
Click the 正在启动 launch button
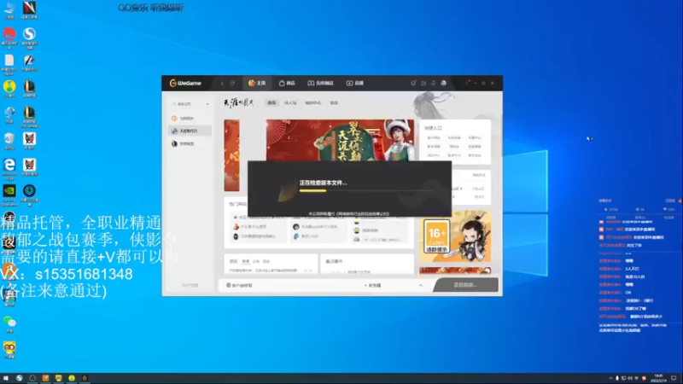click(x=465, y=285)
